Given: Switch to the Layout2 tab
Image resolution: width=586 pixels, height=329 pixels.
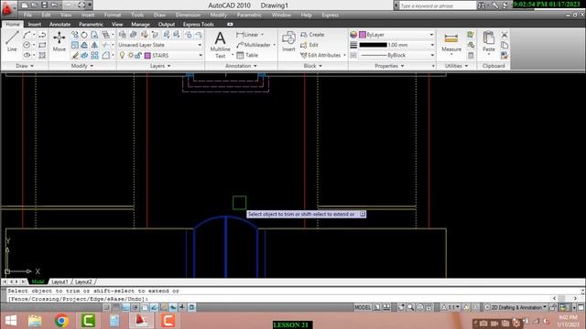Looking at the screenshot, I should click(x=83, y=281).
